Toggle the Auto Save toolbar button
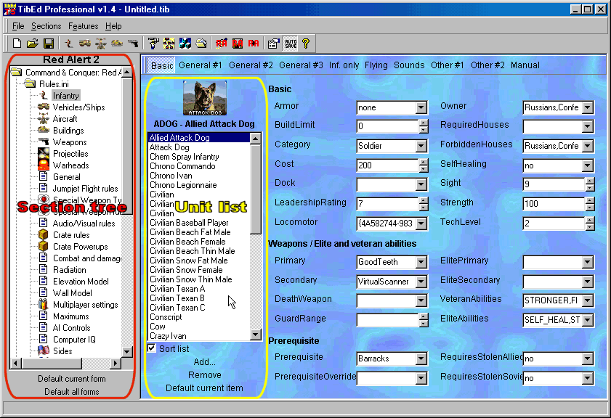 point(291,44)
